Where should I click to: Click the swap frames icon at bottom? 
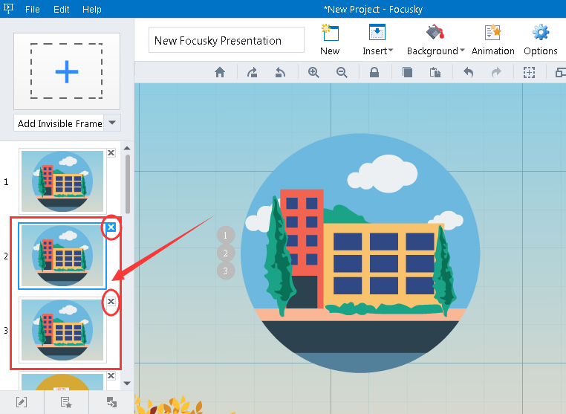tap(111, 402)
